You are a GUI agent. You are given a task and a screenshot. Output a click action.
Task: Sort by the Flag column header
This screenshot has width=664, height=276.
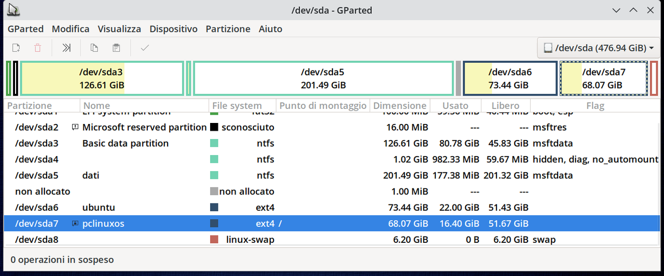(595, 106)
